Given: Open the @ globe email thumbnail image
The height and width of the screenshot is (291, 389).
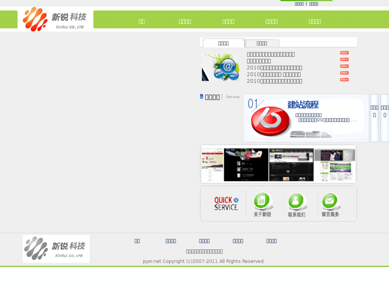Looking at the screenshot, I should [220, 67].
